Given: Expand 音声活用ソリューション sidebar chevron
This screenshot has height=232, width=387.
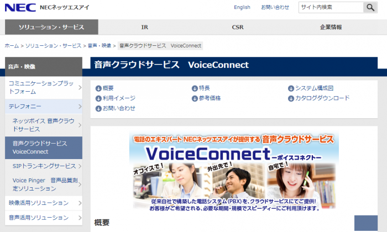Looking at the screenshot, I should pyautogui.click(x=80, y=219).
